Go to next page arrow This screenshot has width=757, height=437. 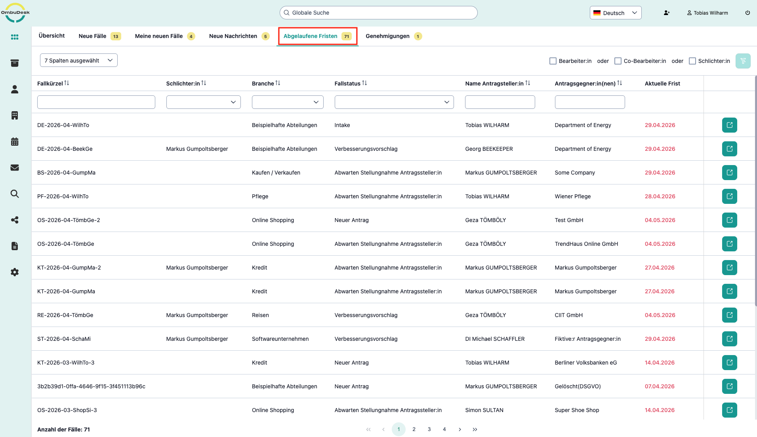pos(460,429)
